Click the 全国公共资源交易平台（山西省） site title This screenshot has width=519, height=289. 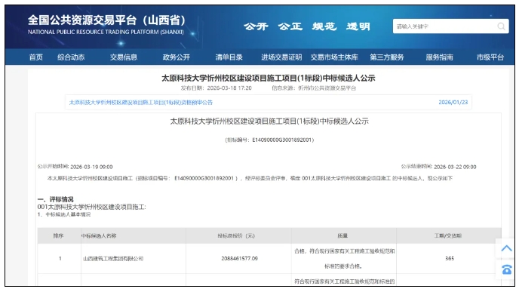pyautogui.click(x=106, y=20)
